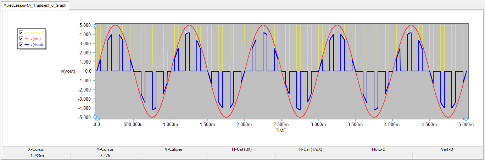Click the H-Cal (dX) column header

tap(242, 149)
